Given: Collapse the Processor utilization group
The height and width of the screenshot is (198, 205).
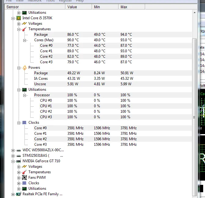Looking at the screenshot, I should point(24,95).
